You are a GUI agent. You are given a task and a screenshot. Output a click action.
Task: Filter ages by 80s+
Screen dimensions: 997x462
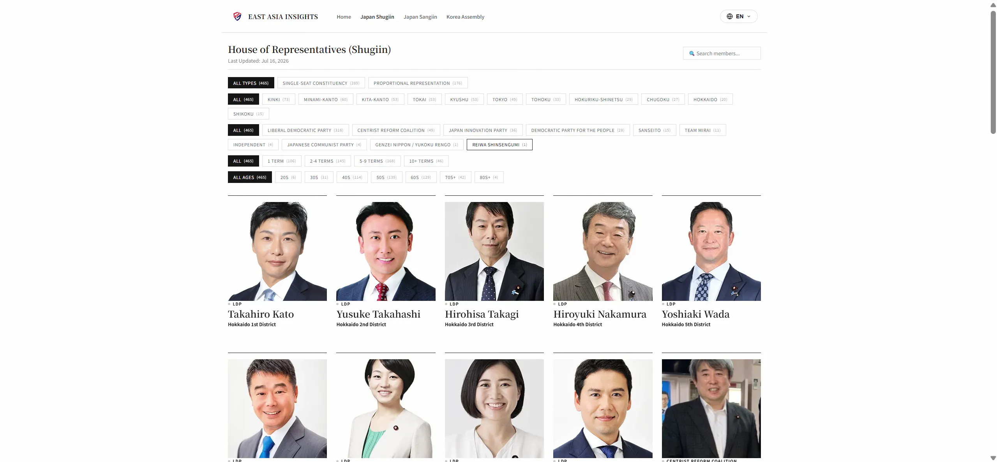pos(489,177)
